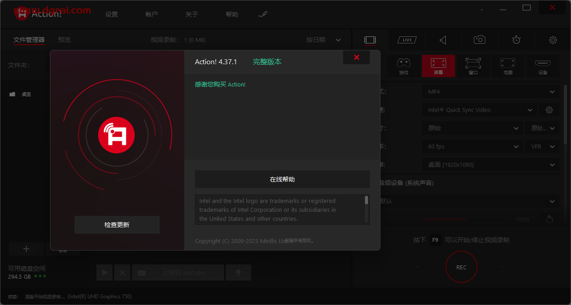Click the right panel vertical scrollbar

coord(566,115)
